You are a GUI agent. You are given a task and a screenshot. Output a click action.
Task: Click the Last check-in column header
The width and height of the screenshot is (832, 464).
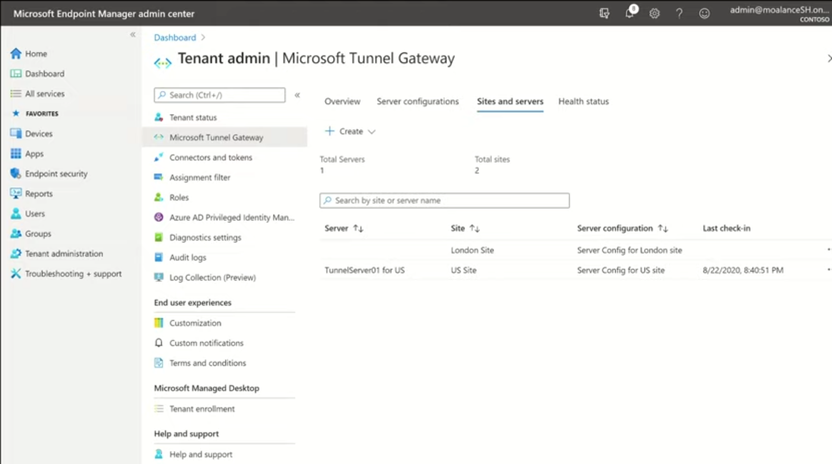(x=727, y=228)
